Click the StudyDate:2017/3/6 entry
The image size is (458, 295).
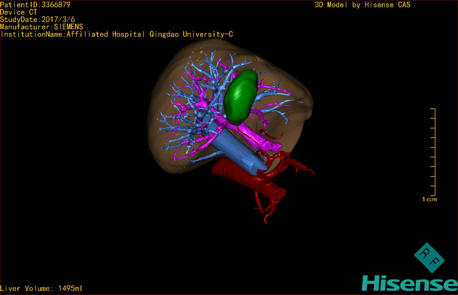[x=37, y=19]
